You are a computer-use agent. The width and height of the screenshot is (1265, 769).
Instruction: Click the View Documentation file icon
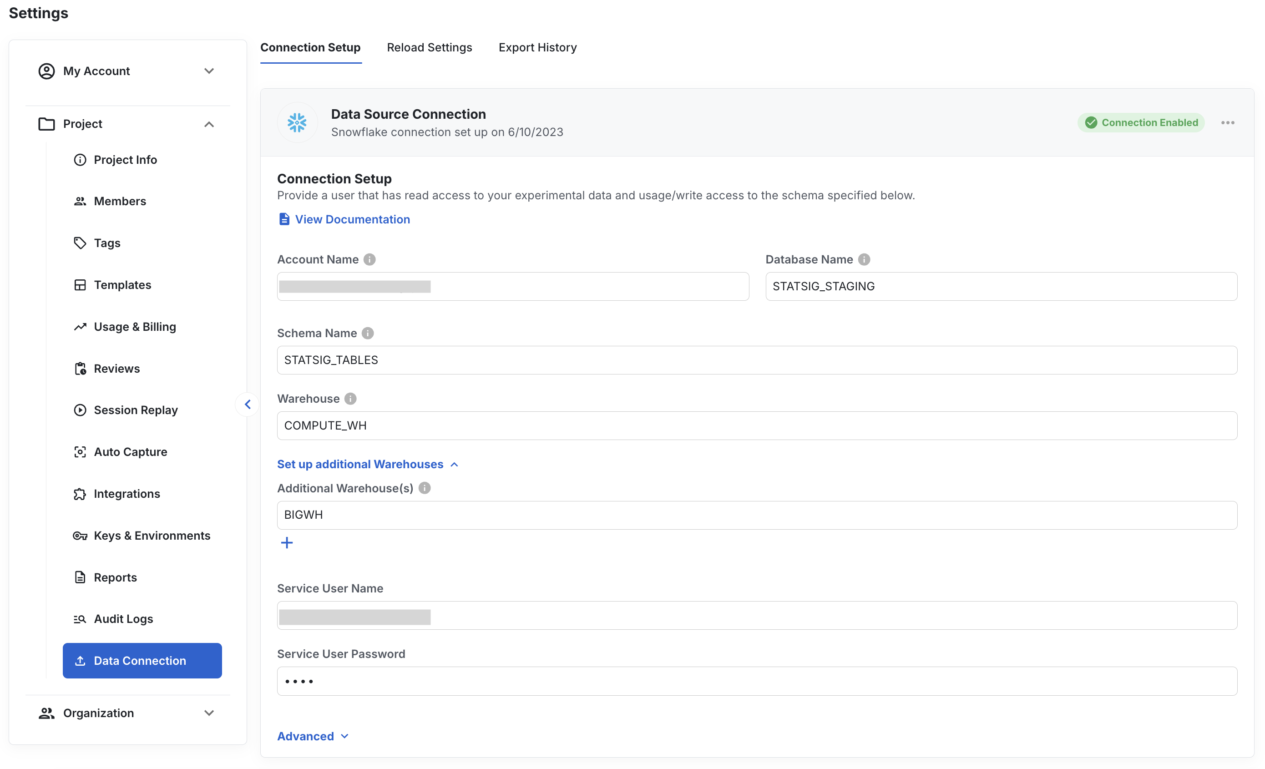(284, 219)
